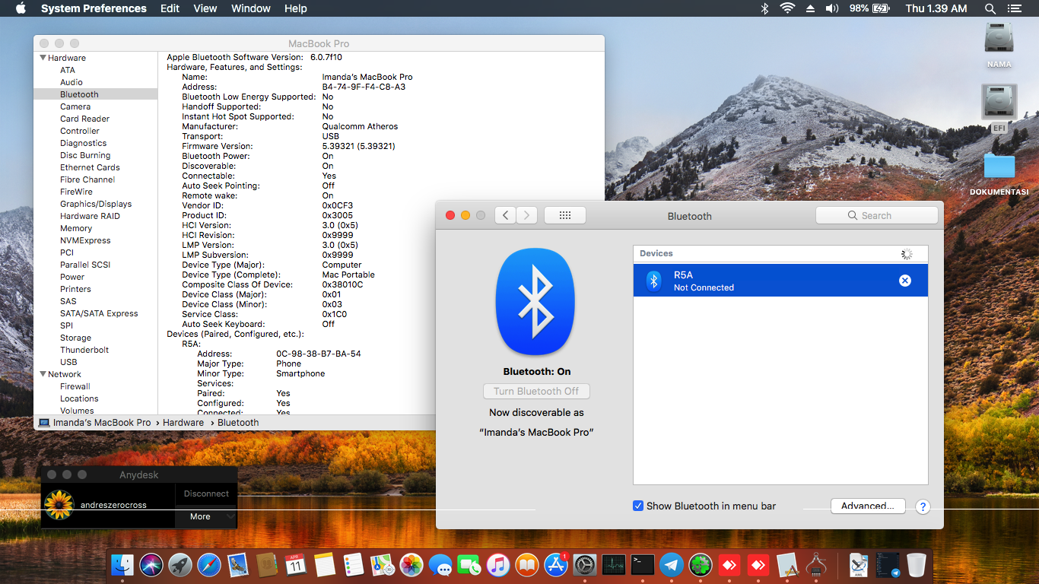Open Notes app in dock
Image resolution: width=1039 pixels, height=584 pixels.
click(325, 564)
